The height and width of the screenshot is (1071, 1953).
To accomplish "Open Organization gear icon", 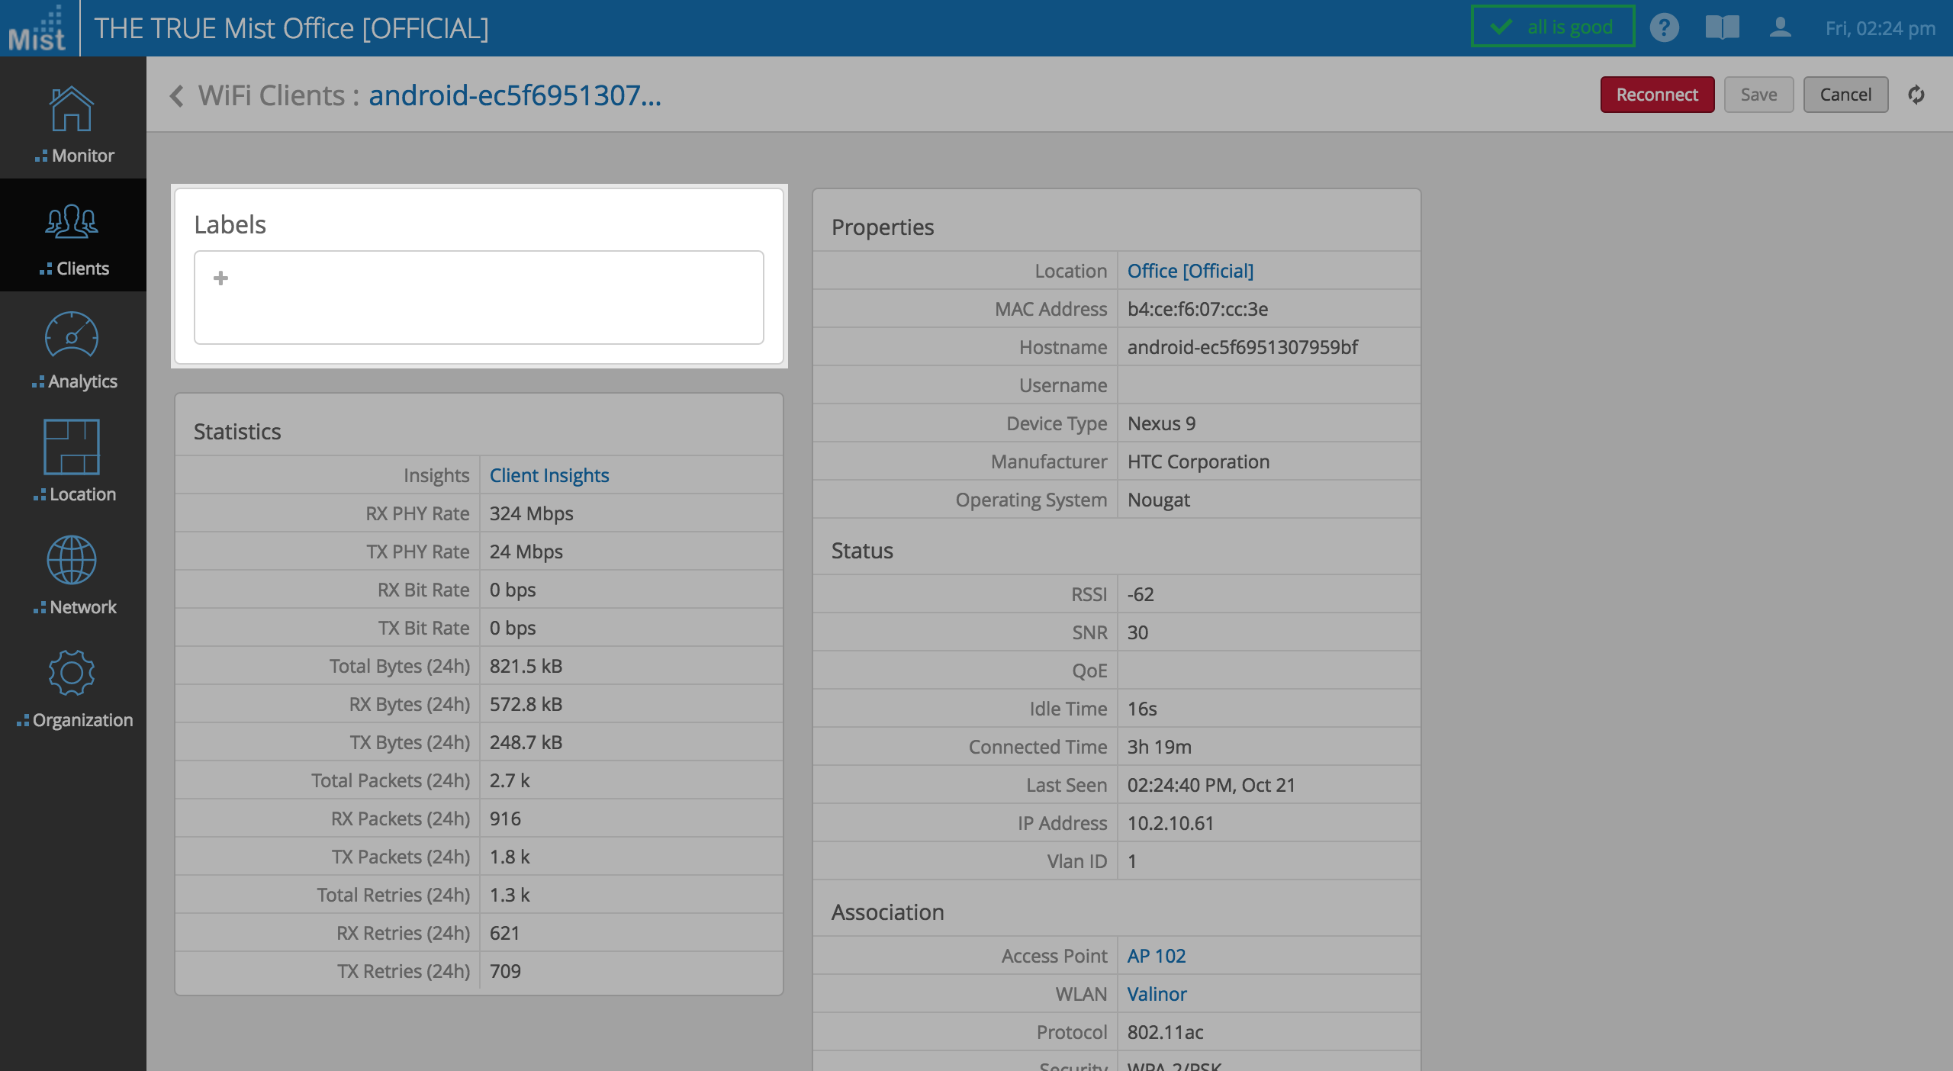I will [x=72, y=674].
